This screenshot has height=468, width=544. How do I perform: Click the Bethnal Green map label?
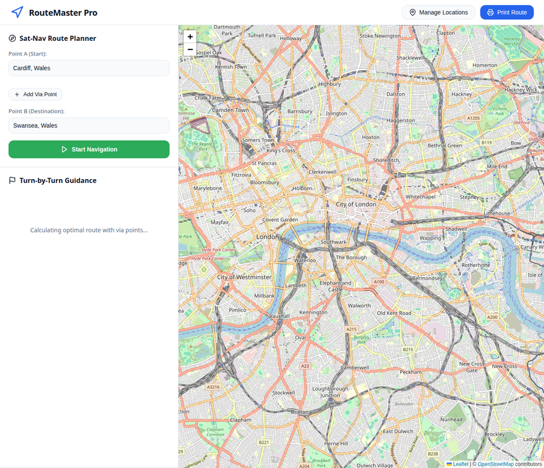[x=445, y=146]
